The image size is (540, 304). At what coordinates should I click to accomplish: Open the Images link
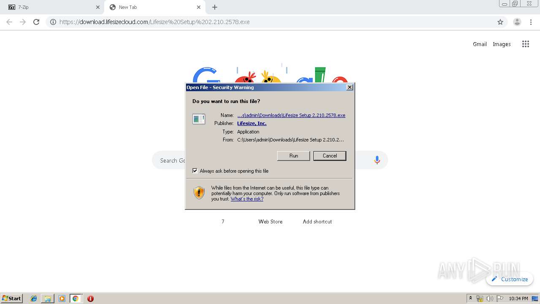coord(502,44)
